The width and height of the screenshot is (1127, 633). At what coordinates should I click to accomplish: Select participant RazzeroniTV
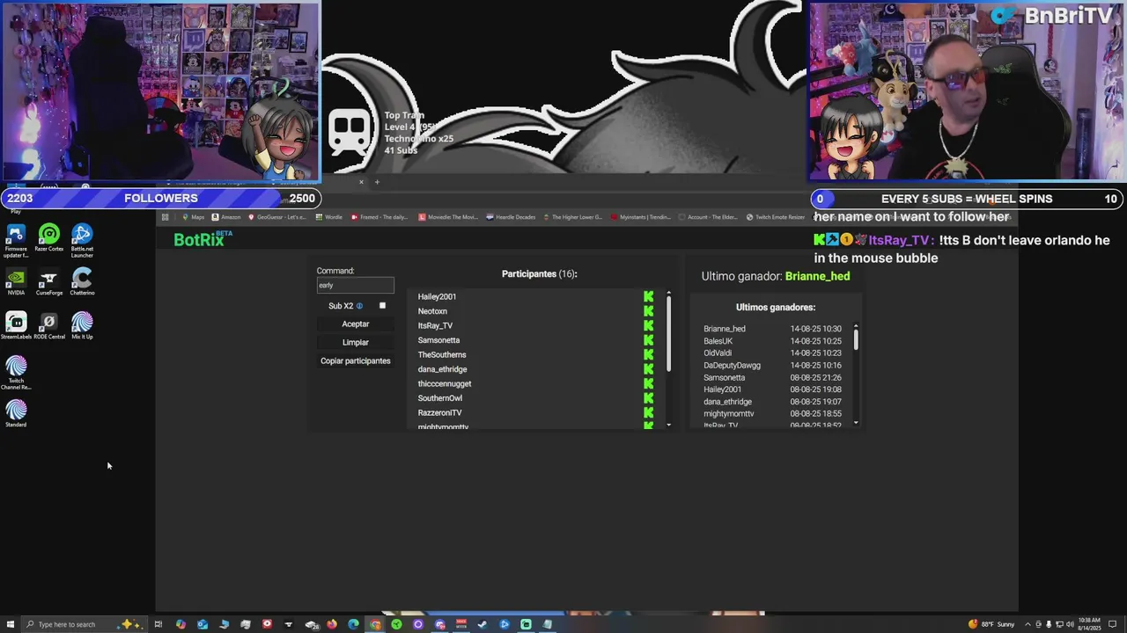click(439, 413)
